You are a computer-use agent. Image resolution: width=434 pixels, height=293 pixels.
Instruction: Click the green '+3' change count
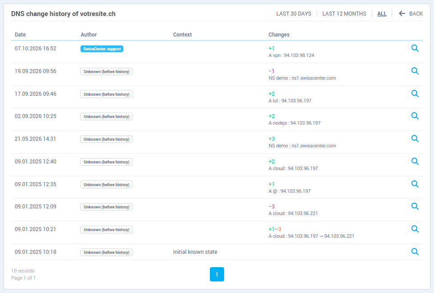[x=272, y=139]
